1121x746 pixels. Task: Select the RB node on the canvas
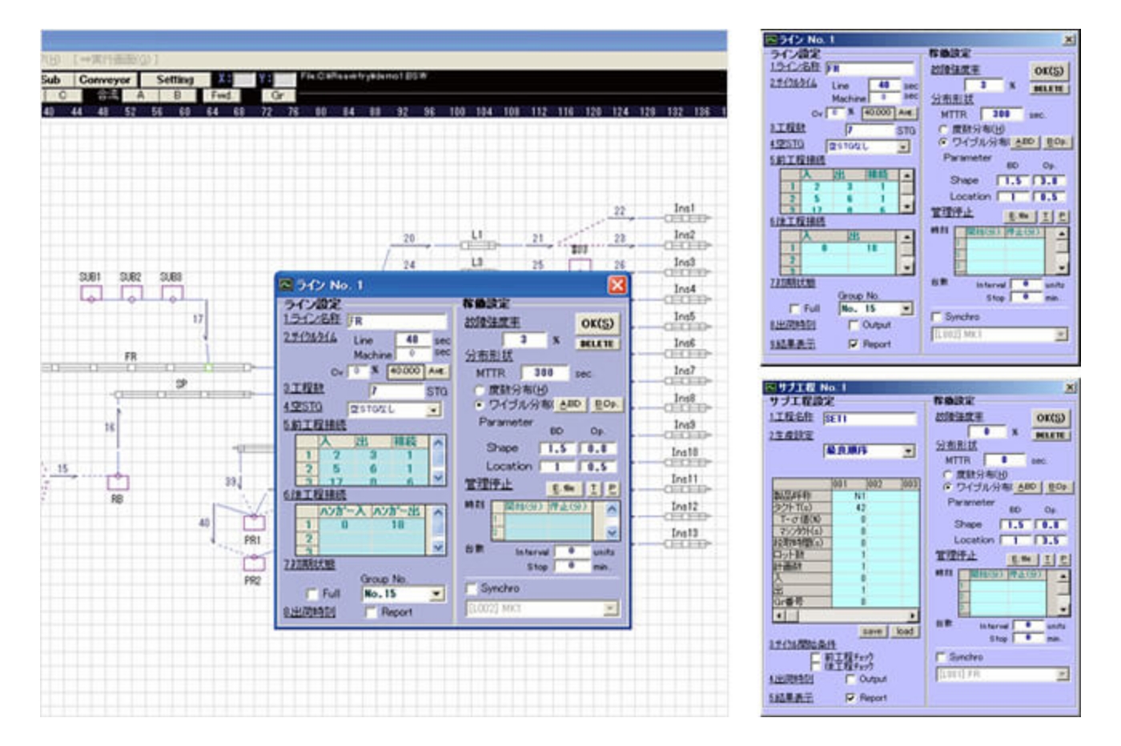118,482
